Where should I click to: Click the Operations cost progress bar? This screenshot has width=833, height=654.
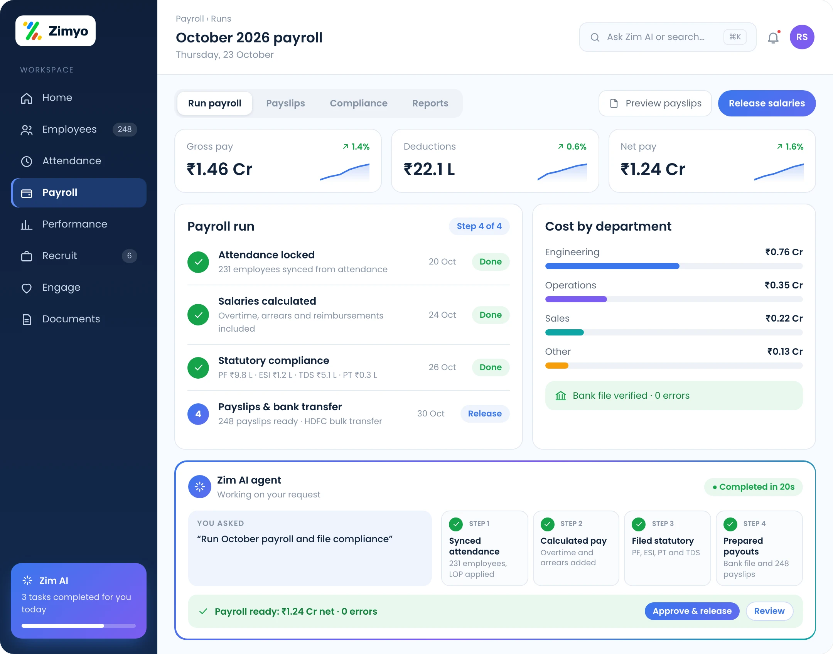point(674,299)
